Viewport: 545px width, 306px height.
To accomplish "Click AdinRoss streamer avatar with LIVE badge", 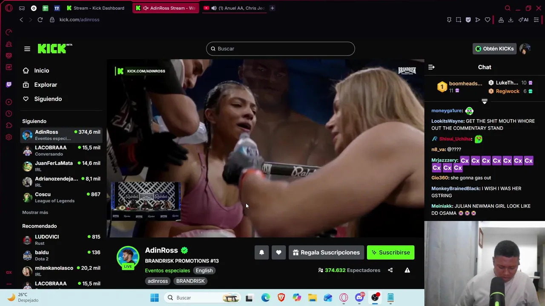I will click(128, 258).
